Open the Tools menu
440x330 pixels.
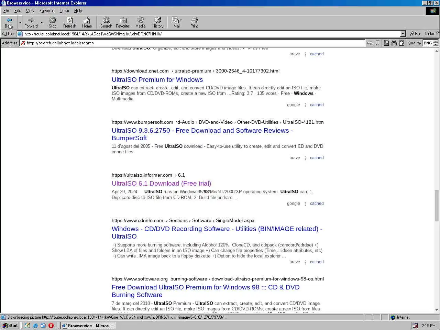[x=64, y=11]
